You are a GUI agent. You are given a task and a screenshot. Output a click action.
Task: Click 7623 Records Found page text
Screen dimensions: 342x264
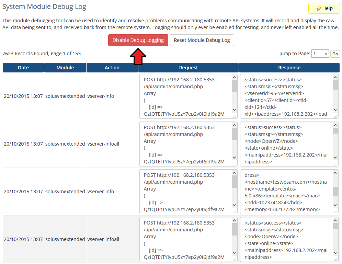click(42, 54)
